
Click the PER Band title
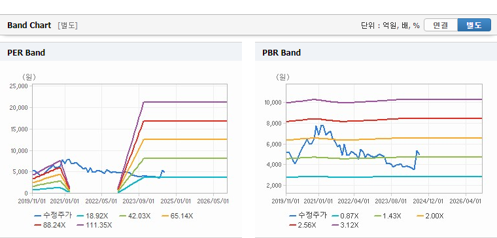point(26,52)
